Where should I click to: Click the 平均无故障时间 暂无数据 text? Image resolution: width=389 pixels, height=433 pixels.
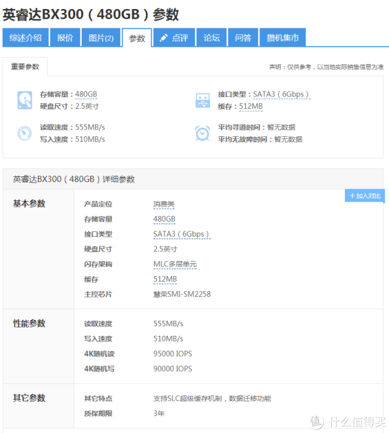click(x=260, y=139)
